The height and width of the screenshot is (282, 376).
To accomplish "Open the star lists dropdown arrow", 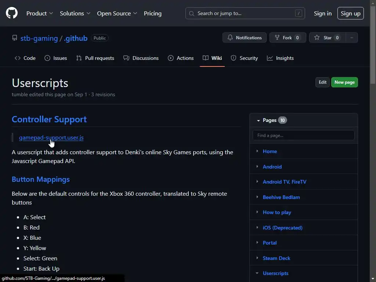I will [x=351, y=38].
